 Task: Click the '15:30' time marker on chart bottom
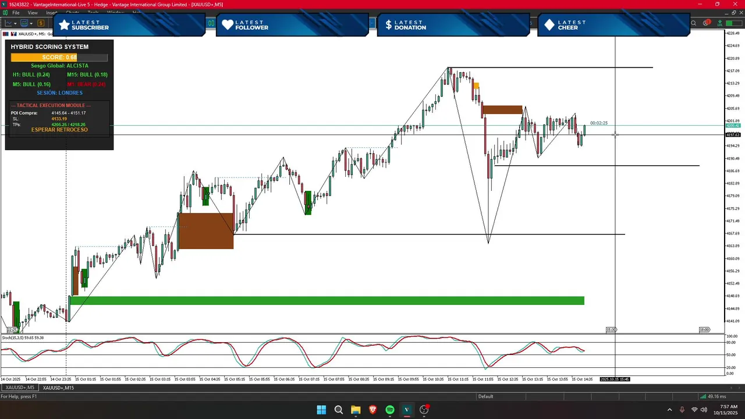611,330
